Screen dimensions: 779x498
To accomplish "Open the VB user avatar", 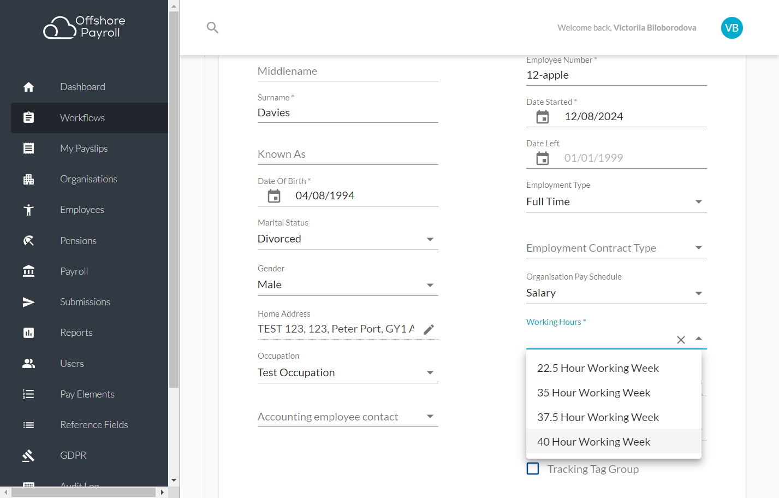I will pos(732,28).
